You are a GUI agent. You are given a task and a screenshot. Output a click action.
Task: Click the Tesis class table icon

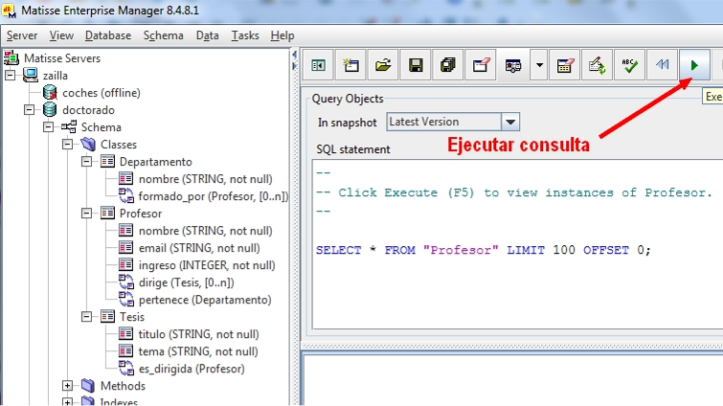click(107, 317)
